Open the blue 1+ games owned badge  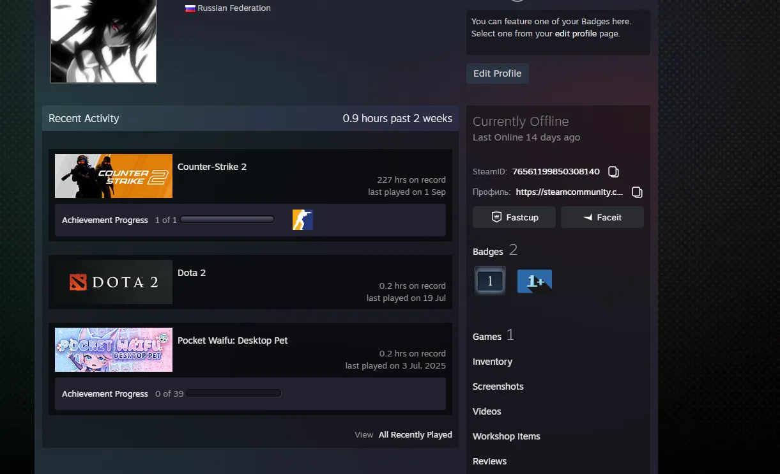(x=535, y=281)
